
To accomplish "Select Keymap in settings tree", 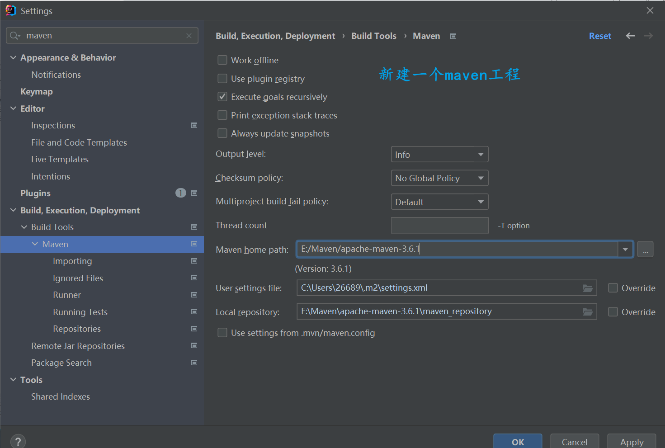I will coord(37,91).
